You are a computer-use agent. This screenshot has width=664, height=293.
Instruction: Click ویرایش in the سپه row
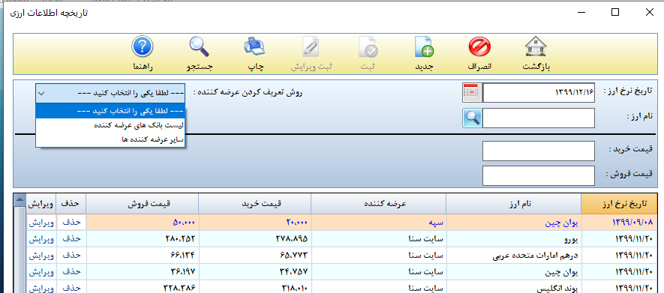[x=41, y=222]
